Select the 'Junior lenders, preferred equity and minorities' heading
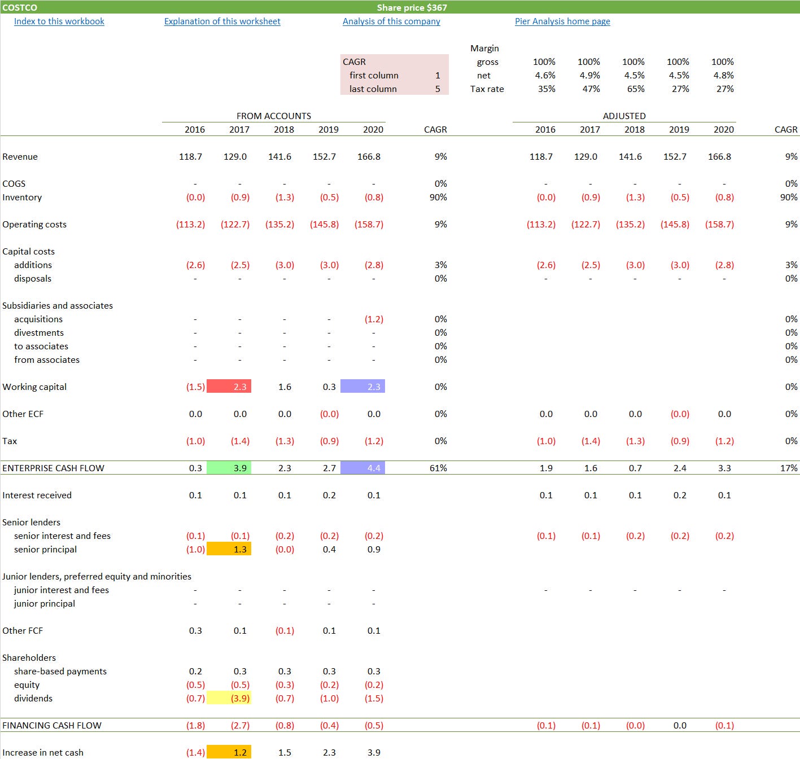 pos(97,576)
